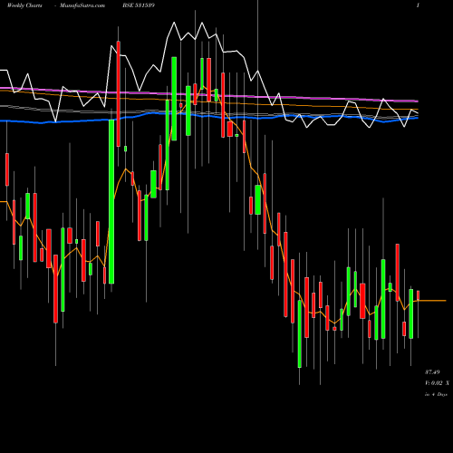Click the 'BSE 531539' ticker label

point(139,5)
